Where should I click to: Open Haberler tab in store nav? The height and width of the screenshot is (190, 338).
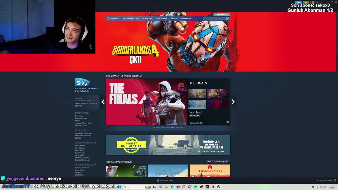(174, 18)
